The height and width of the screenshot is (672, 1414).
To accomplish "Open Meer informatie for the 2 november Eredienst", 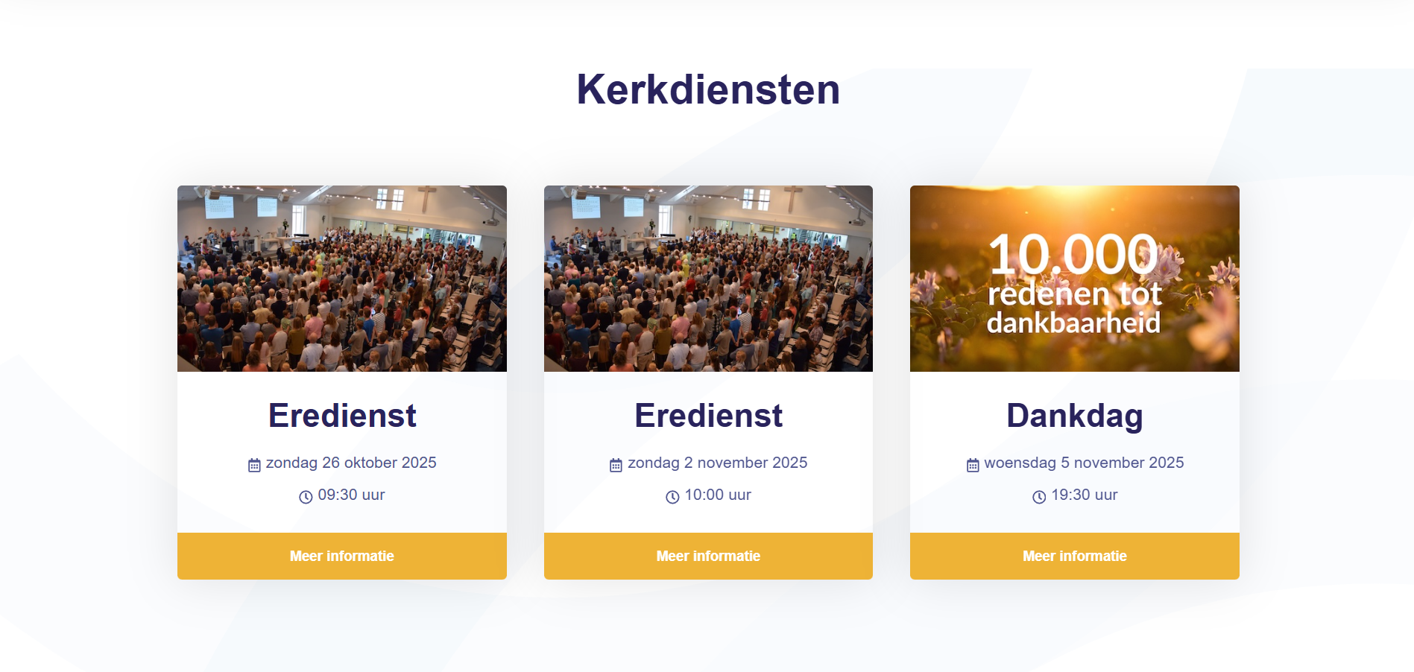I will [x=708, y=556].
